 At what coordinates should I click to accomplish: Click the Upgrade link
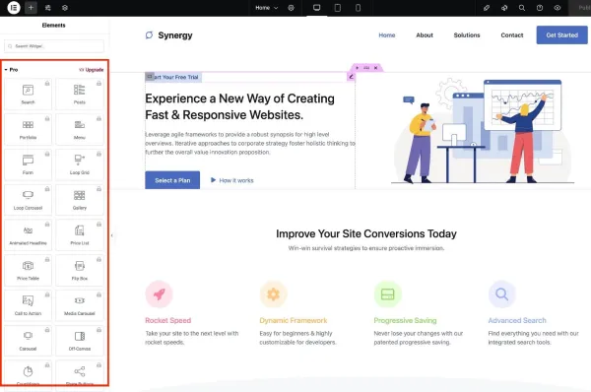tap(92, 70)
